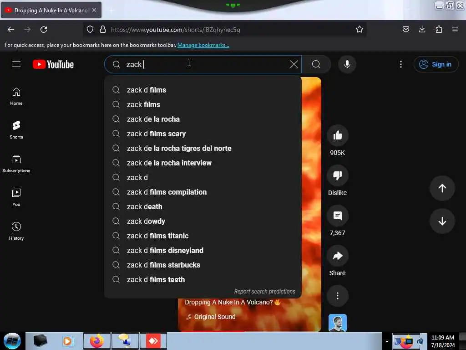
Task: Go to previous short with up arrow
Action: [x=442, y=188]
